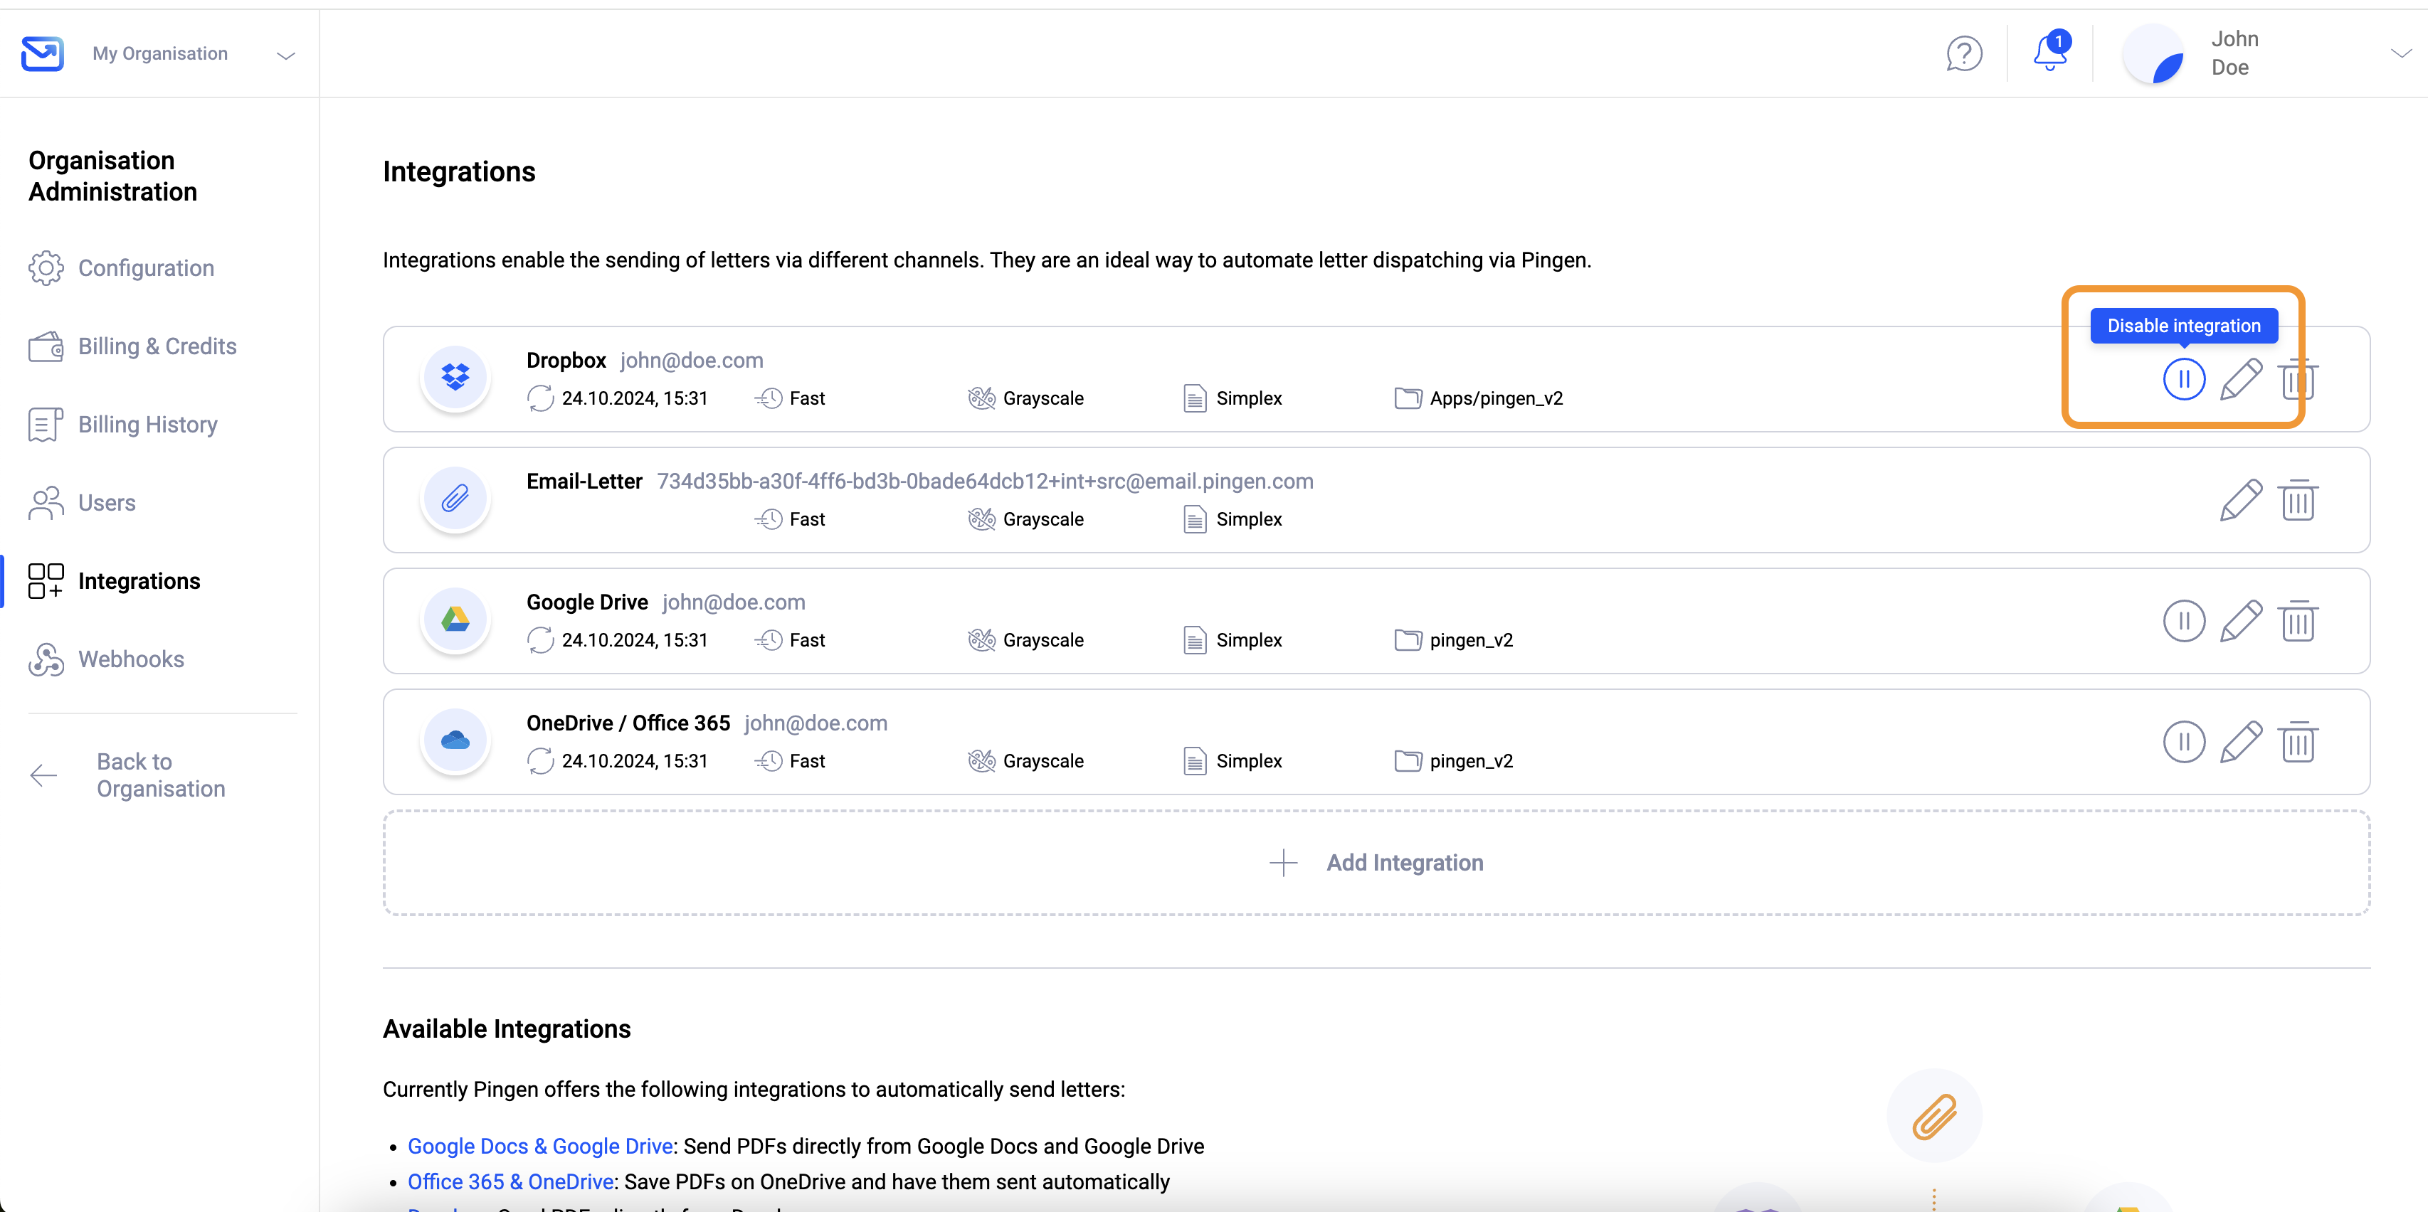Disable the Google Drive integration

coord(2184,621)
